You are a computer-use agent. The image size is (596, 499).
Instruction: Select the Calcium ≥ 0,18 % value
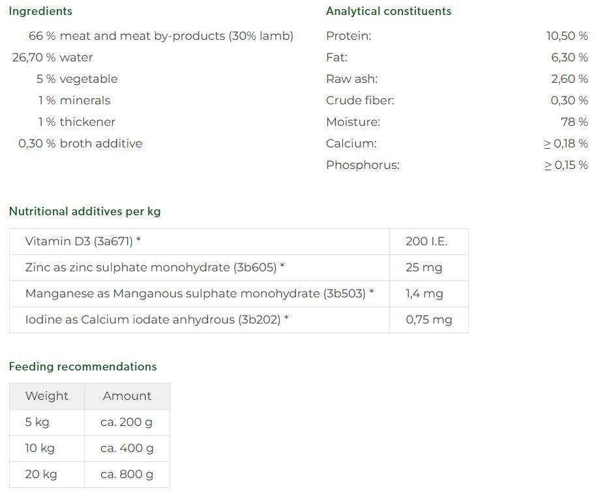coord(565,144)
